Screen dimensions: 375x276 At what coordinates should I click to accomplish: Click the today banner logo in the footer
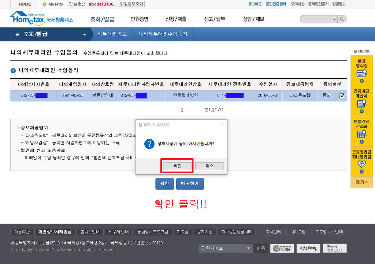coord(282,248)
